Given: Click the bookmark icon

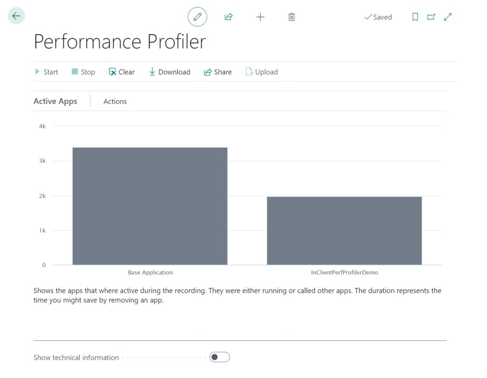Looking at the screenshot, I should pyautogui.click(x=415, y=17).
